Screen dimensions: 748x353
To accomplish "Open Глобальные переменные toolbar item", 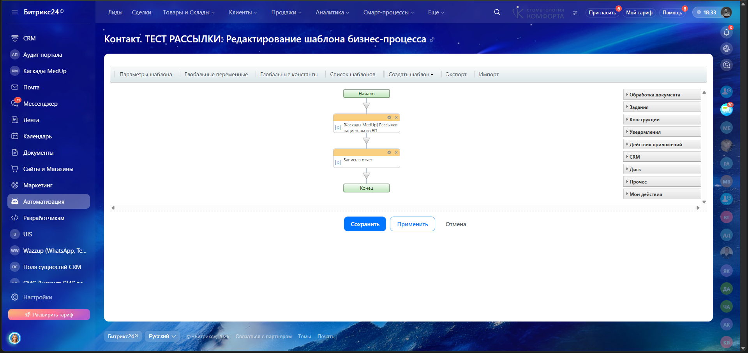I will point(216,74).
